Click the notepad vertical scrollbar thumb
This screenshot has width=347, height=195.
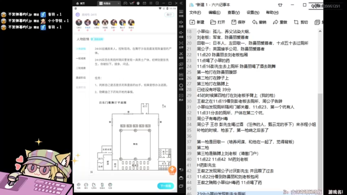320,142
